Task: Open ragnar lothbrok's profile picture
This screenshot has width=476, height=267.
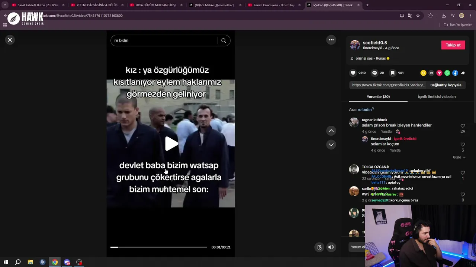Action: 354,122
